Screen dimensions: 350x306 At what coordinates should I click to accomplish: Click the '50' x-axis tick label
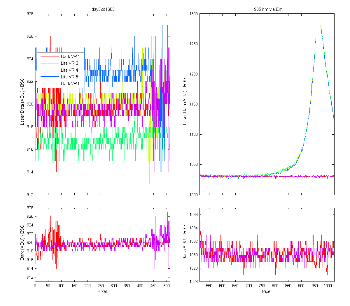tap(48, 286)
